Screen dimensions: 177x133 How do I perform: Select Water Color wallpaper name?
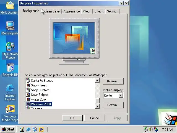pos(39,99)
